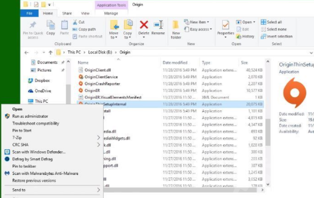This screenshot has height=198, width=314.
Task: Click the Copy ribbon button
Action: click(50, 28)
